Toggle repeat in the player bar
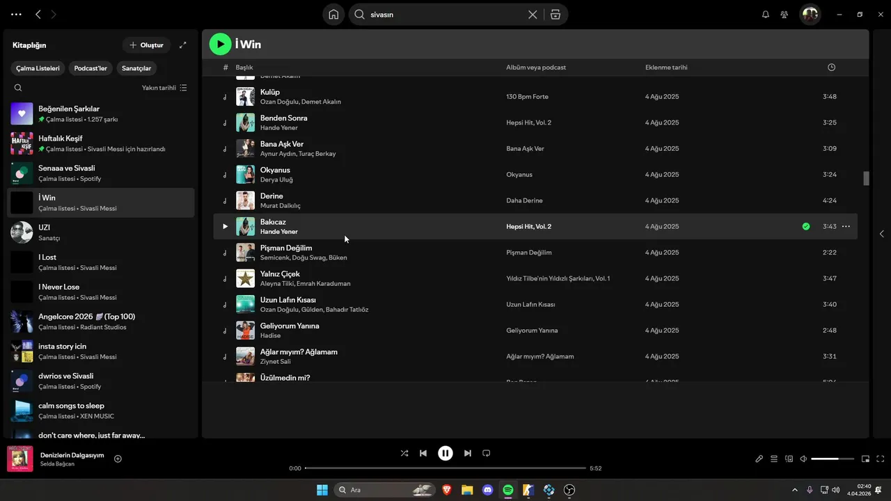 [487, 453]
